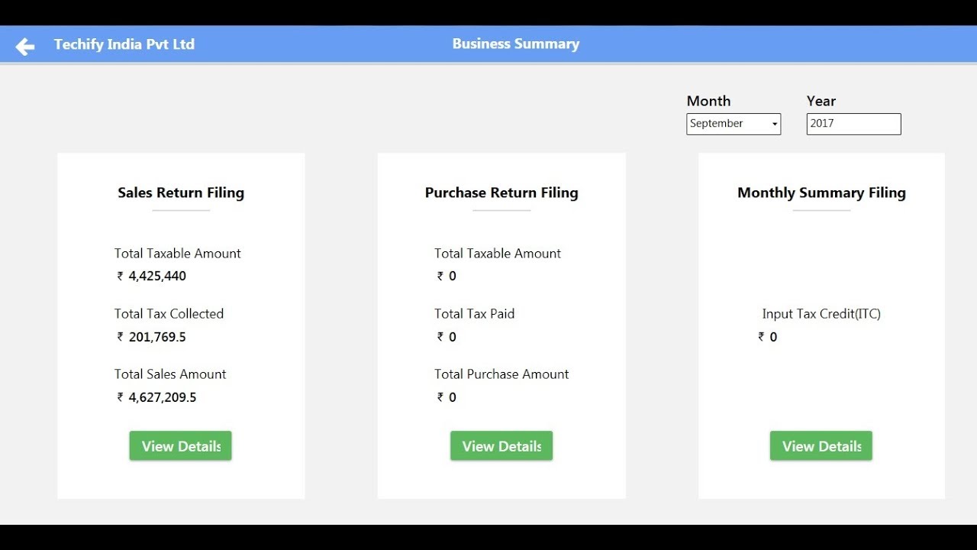
Task: View Details for Monthly Summary Filing
Action: point(821,446)
